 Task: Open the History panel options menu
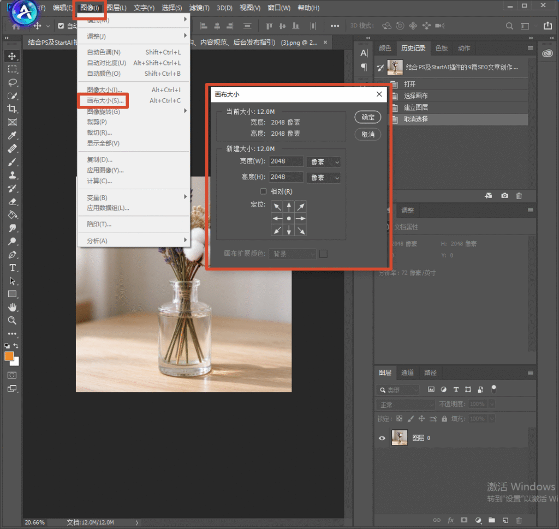click(x=531, y=48)
